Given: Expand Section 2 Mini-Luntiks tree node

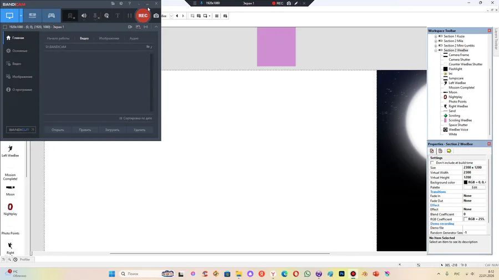Looking at the screenshot, I should (436, 46).
